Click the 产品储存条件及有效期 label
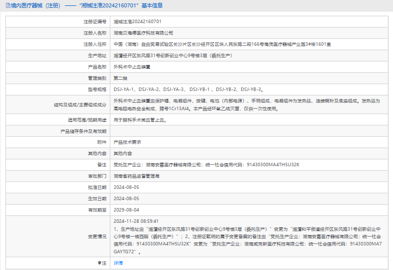The height and width of the screenshot is (270, 393). coord(83,131)
